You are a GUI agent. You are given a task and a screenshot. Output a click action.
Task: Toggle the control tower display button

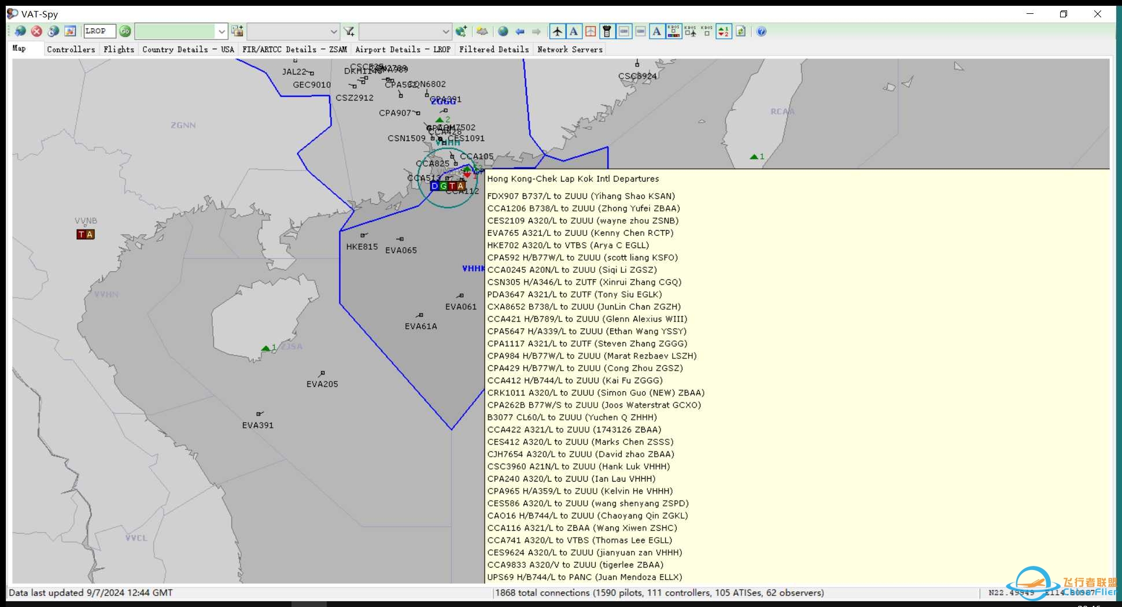[x=607, y=31]
